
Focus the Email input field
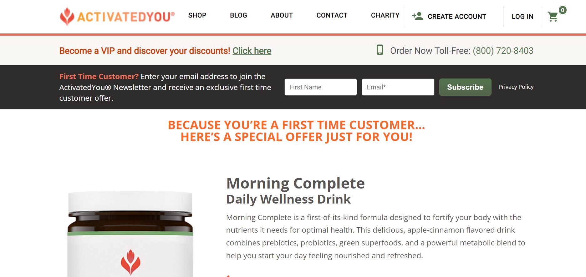pos(398,87)
